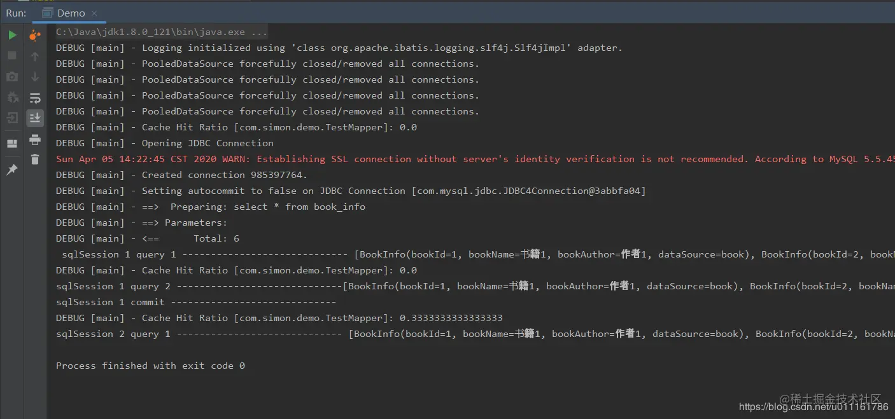Click the 'Total: 6' log line
Viewport: 895px width, 419px height.
(148, 238)
